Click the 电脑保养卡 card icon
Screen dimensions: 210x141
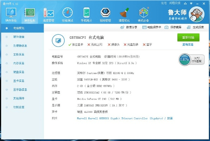click(x=144, y=27)
